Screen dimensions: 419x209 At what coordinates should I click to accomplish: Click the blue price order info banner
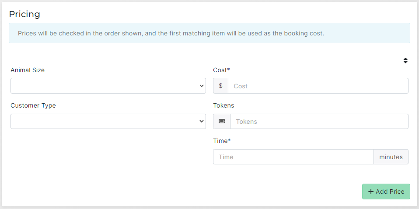pyautogui.click(x=209, y=33)
